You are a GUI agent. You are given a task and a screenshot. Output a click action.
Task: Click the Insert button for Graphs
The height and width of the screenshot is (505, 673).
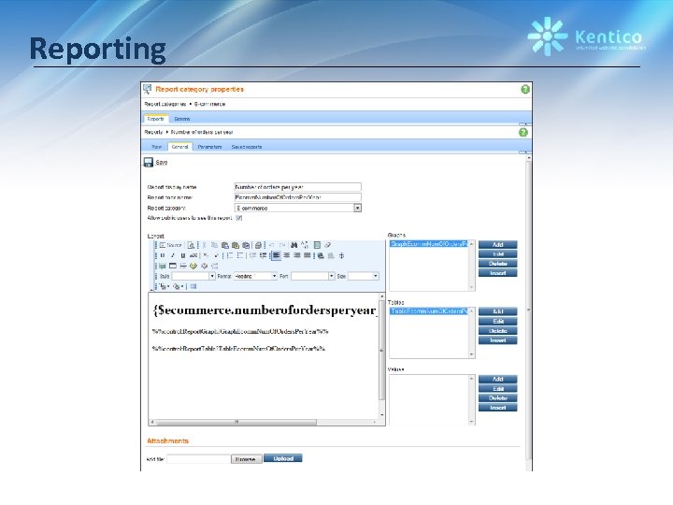[498, 273]
